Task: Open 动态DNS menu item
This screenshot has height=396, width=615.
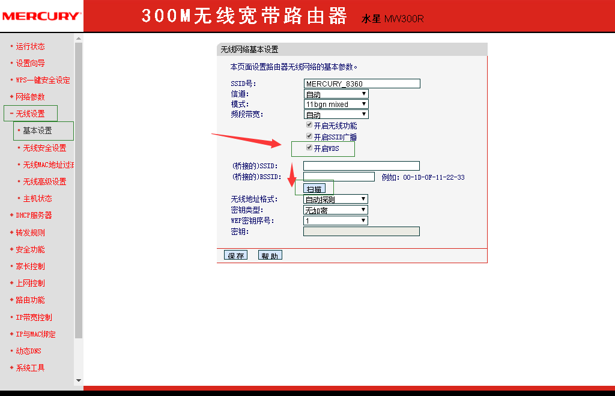Action: [28, 352]
